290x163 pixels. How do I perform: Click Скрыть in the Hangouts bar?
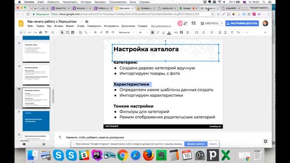pyautogui.click(x=213, y=144)
